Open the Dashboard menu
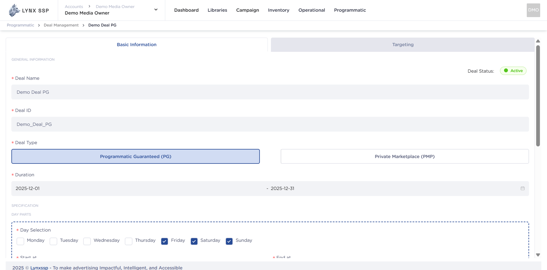The image size is (547, 270). coord(186,10)
